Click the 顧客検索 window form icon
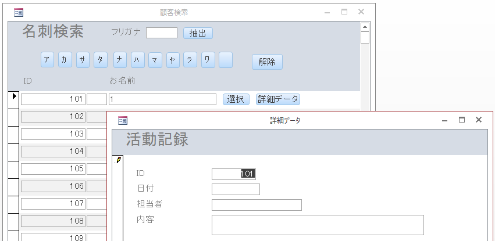Image resolution: width=495 pixels, height=241 pixels. (x=18, y=12)
